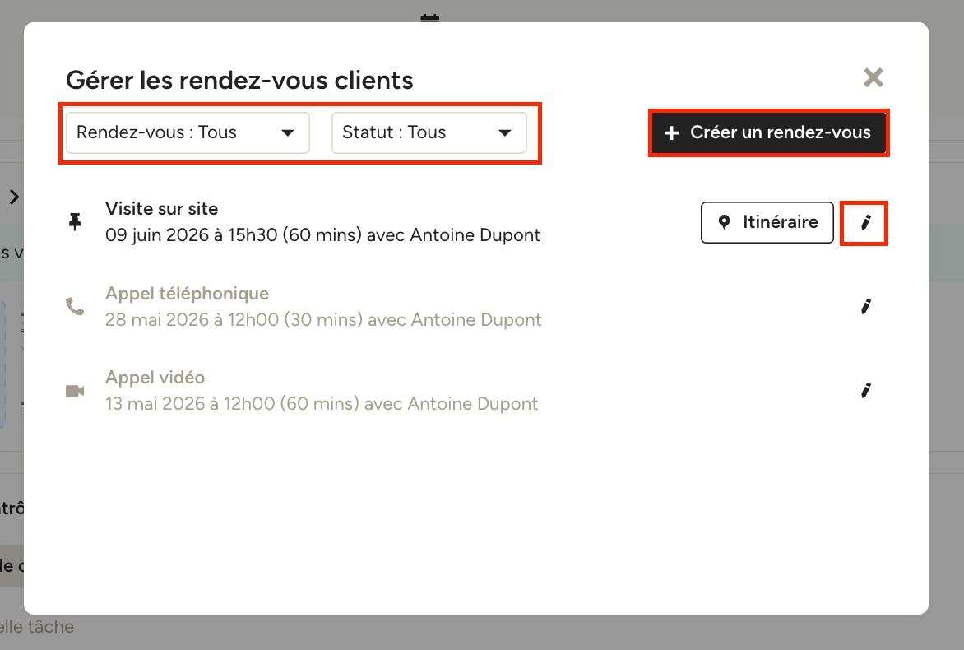Select the Appel téléphonique title
964x650 pixels.
pos(187,294)
